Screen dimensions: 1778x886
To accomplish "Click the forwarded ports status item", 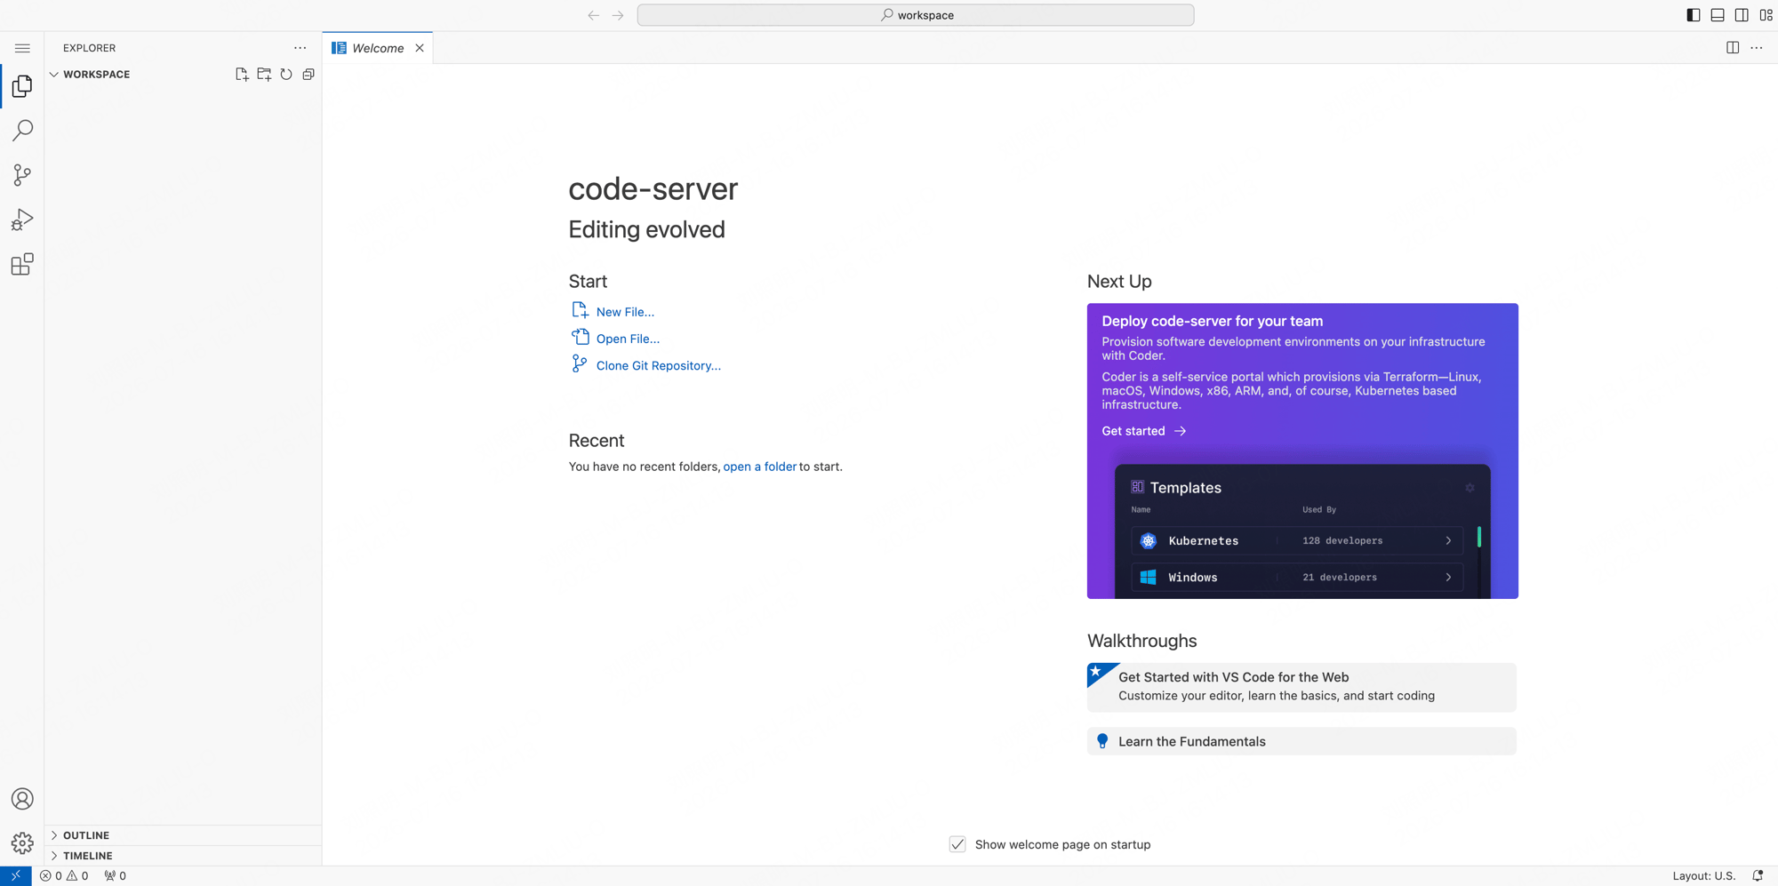I will 116,876.
